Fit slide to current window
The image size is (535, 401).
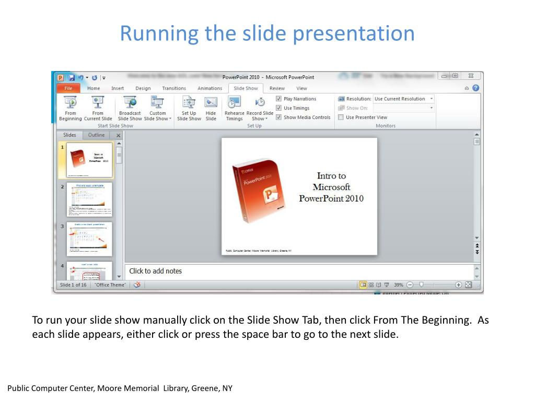pyautogui.click(x=469, y=285)
